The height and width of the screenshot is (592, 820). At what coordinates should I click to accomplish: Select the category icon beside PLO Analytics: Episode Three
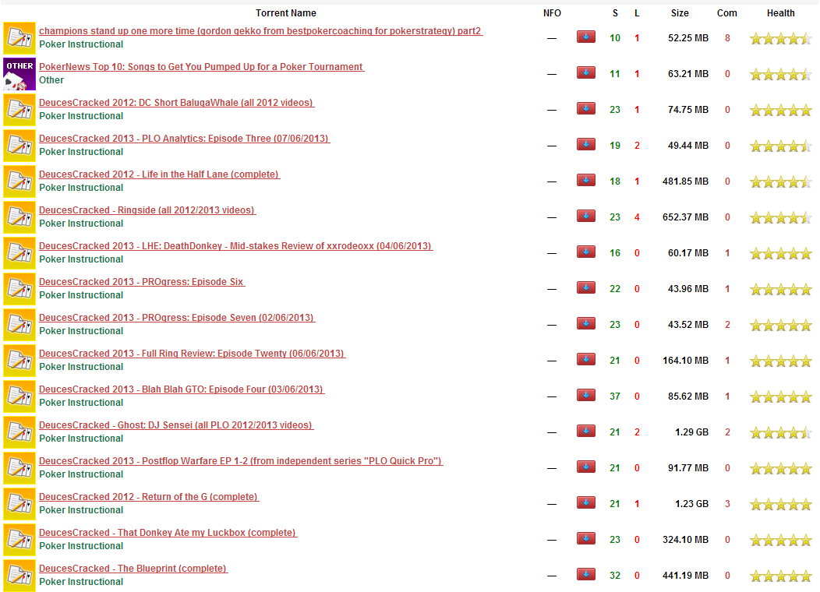pyautogui.click(x=19, y=146)
